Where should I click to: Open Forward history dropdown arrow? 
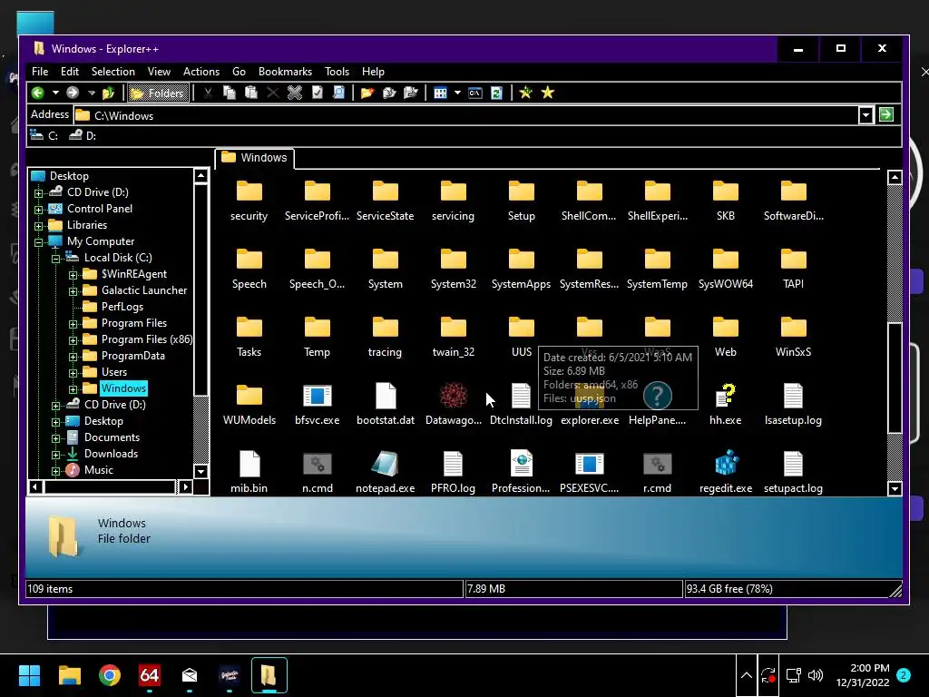[91, 93]
